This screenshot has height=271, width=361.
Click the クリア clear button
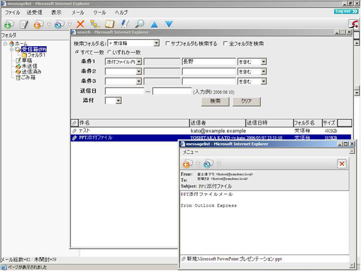point(246,101)
